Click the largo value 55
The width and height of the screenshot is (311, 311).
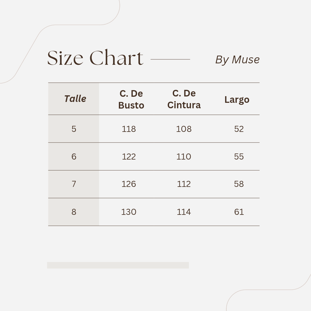[x=239, y=156]
